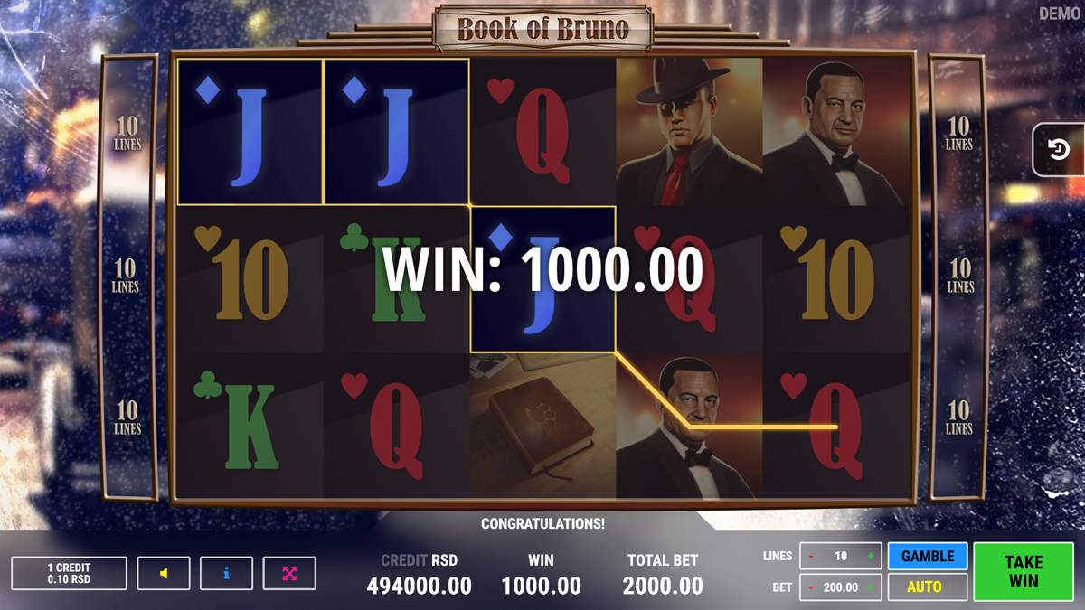The width and height of the screenshot is (1085, 610).
Task: Select the bet value field showing 200.00
Action: (841, 587)
